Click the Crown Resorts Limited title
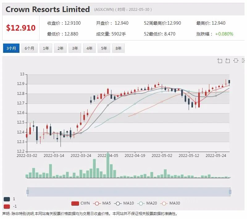Image resolution: width=247 pixels, height=219 pixels. point(48,9)
